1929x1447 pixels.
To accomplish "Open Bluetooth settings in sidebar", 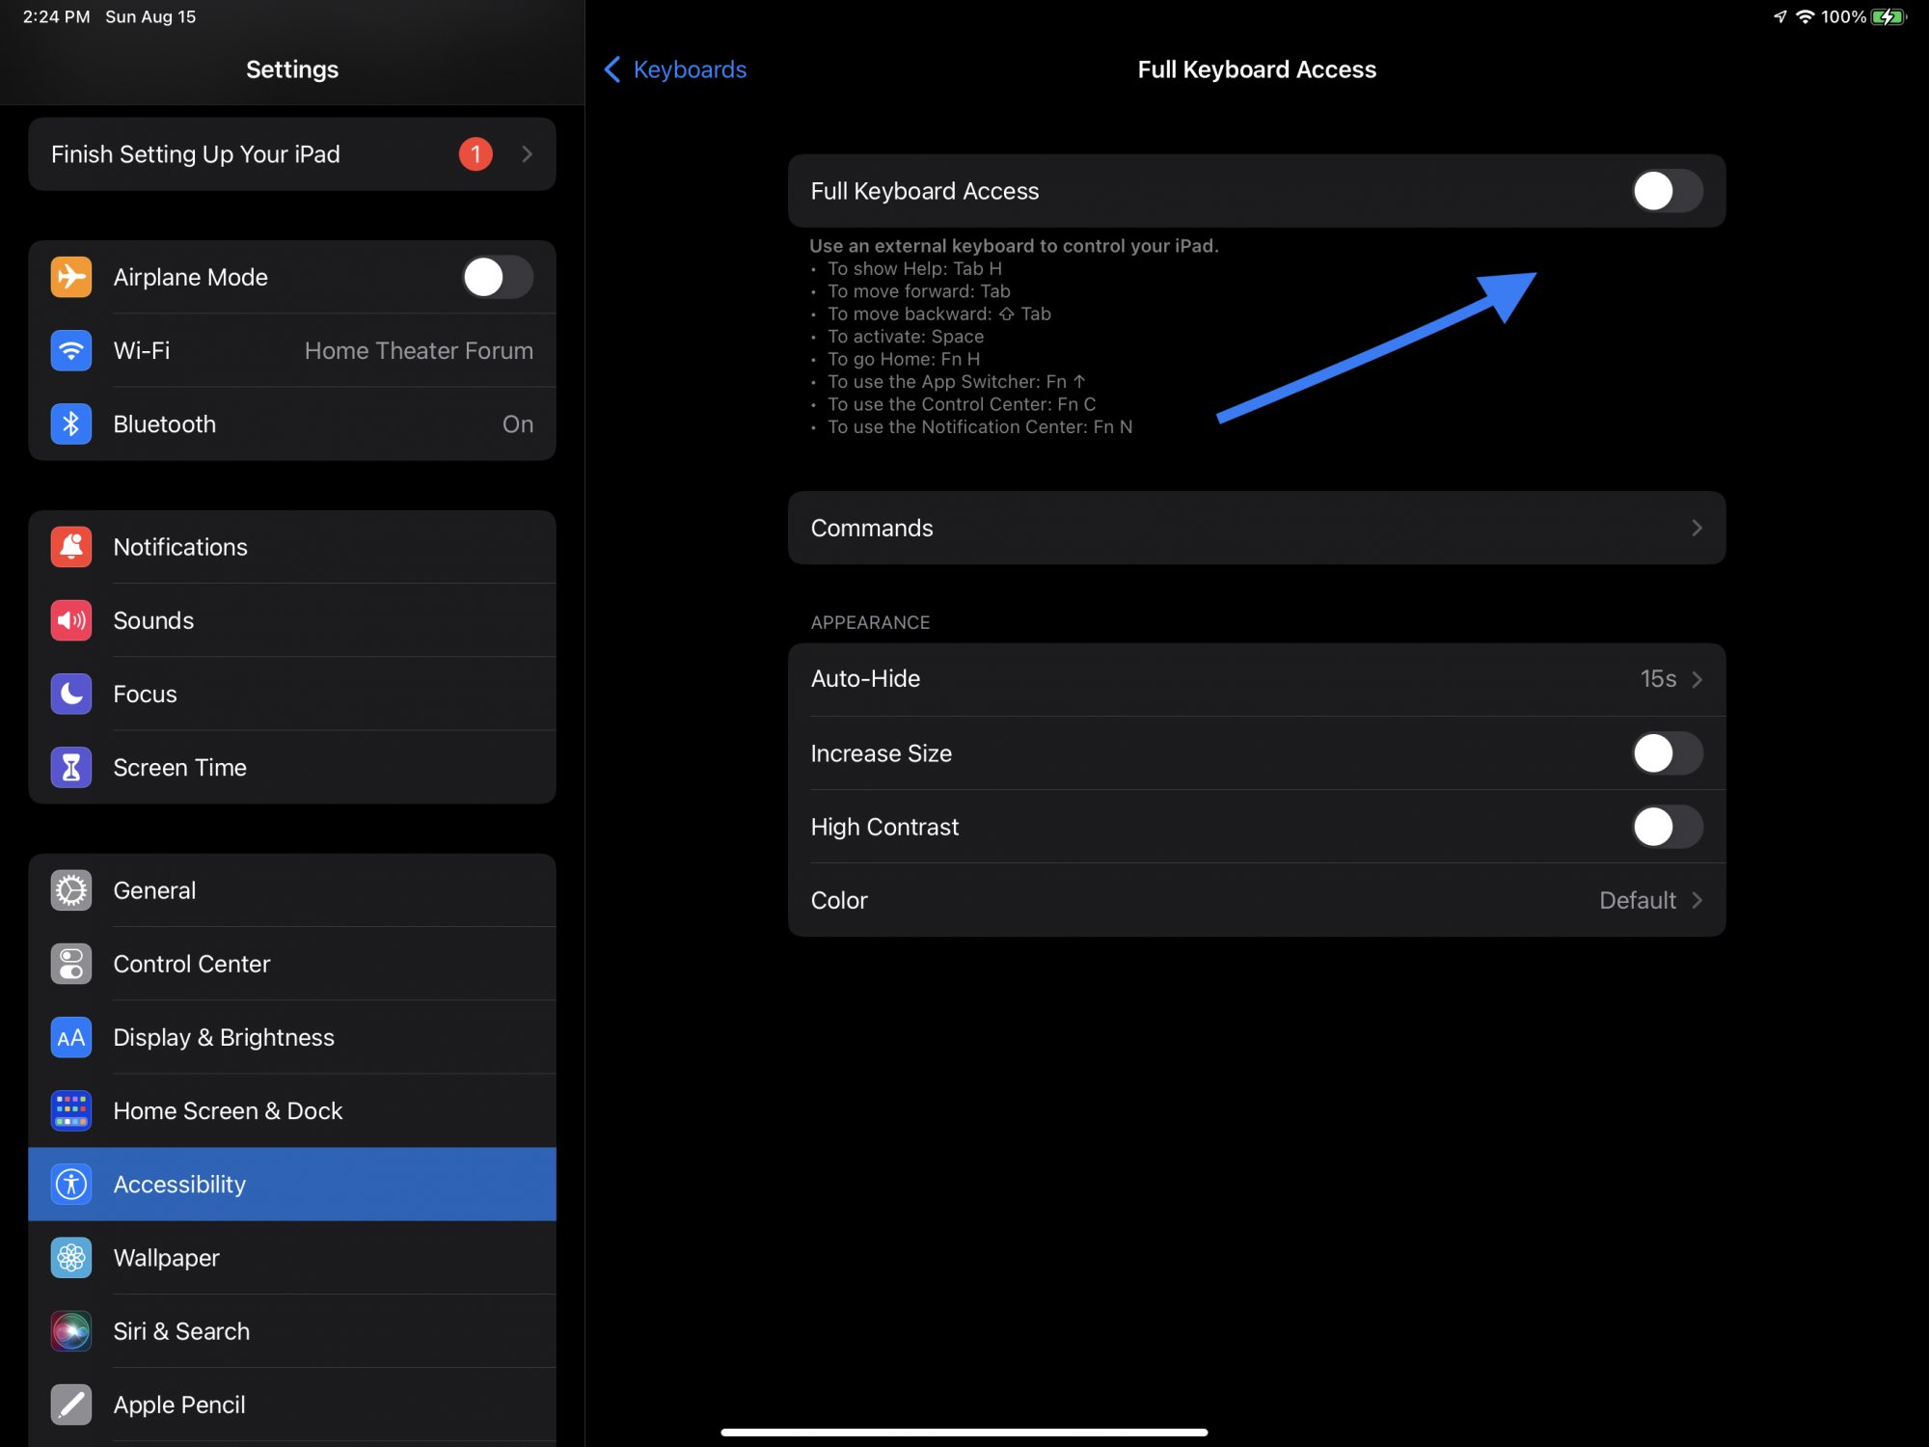I will point(292,423).
